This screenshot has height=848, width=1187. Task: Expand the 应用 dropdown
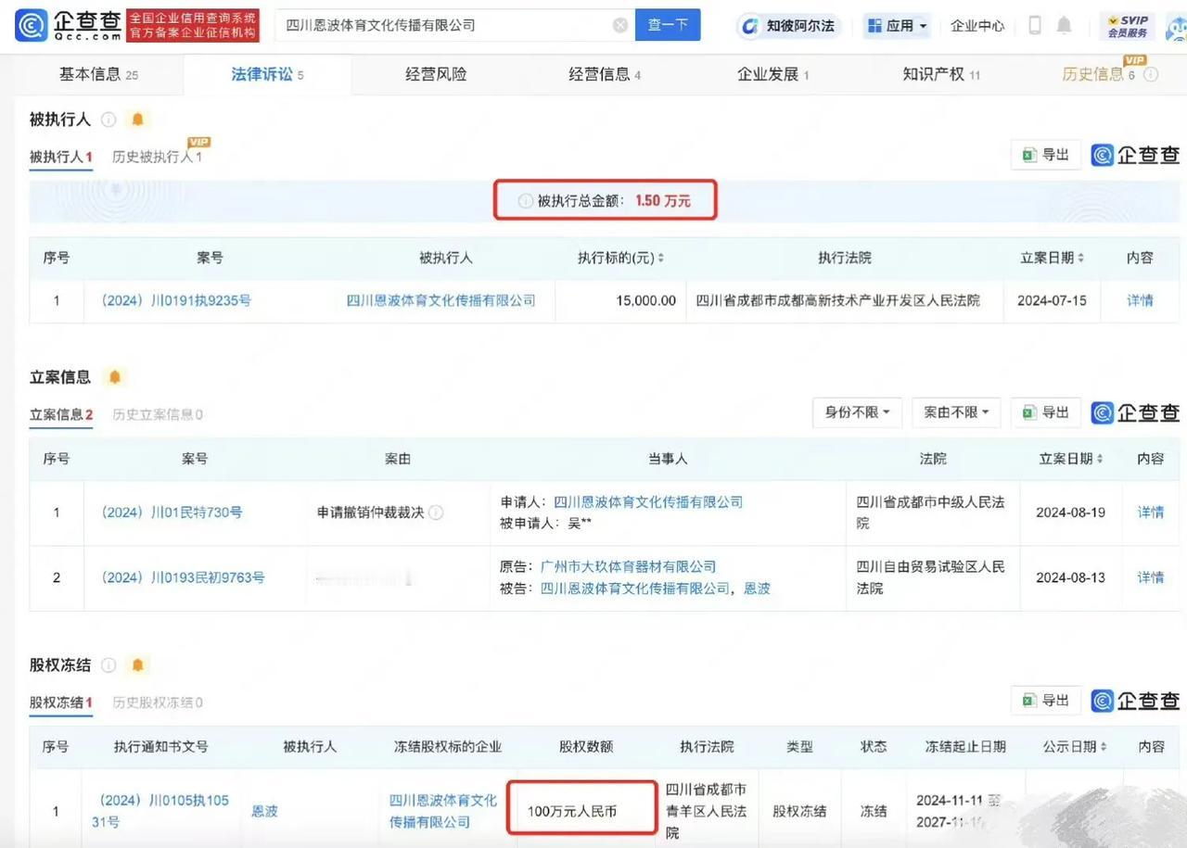(898, 26)
